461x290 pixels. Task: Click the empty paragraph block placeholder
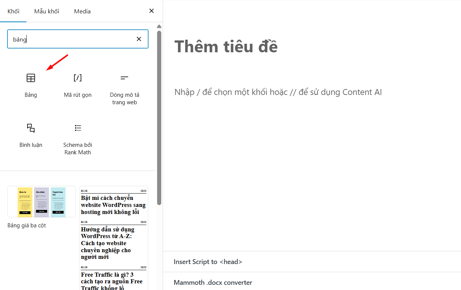click(x=278, y=92)
